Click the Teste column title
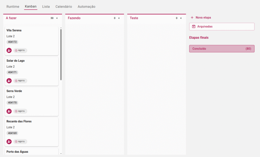 point(134,18)
